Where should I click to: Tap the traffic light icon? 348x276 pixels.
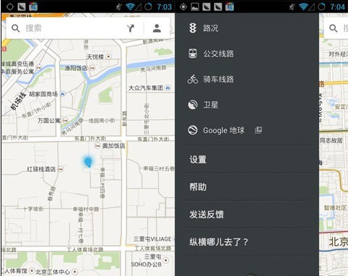point(193,28)
